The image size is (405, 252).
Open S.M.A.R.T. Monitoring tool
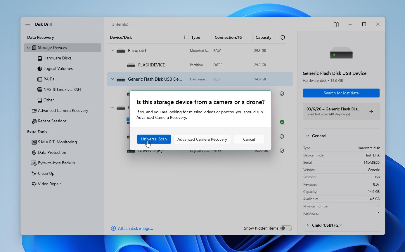57,142
